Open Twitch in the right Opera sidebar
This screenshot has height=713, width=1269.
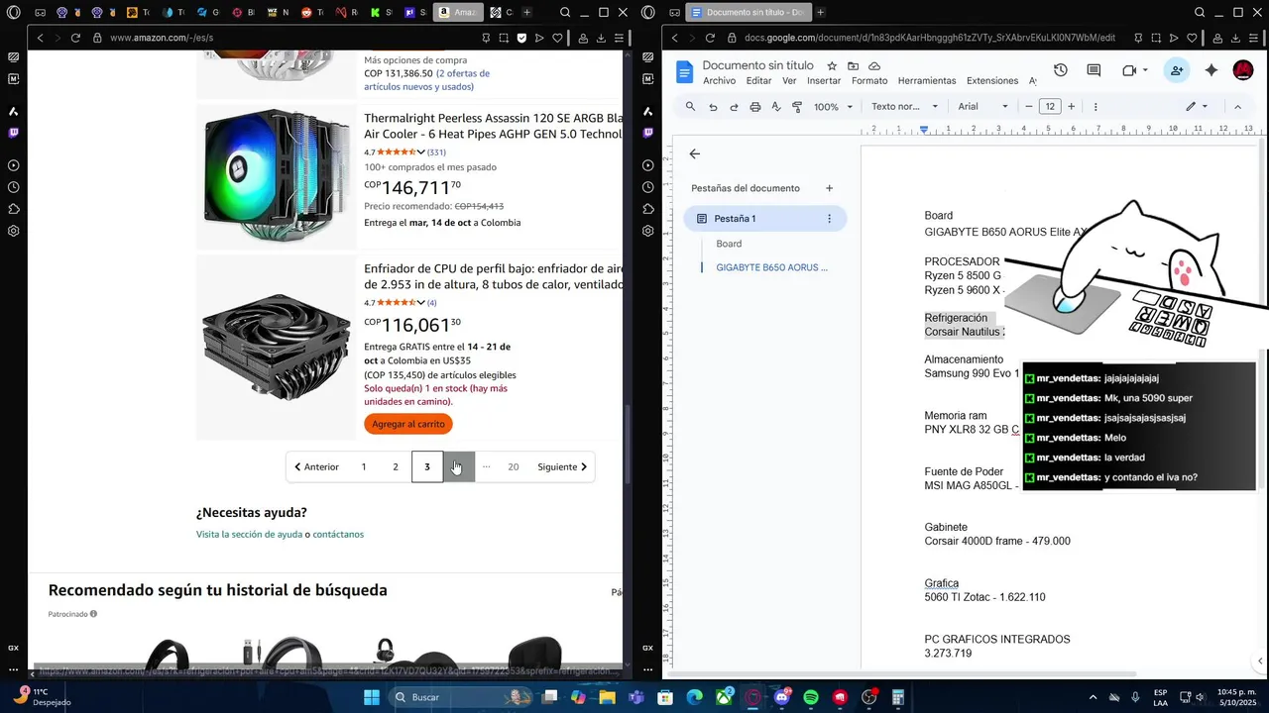(x=647, y=132)
